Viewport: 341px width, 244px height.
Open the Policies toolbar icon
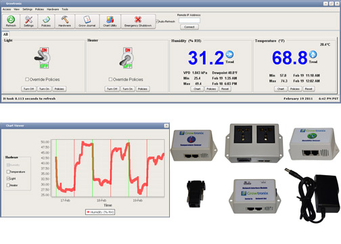[46, 22]
